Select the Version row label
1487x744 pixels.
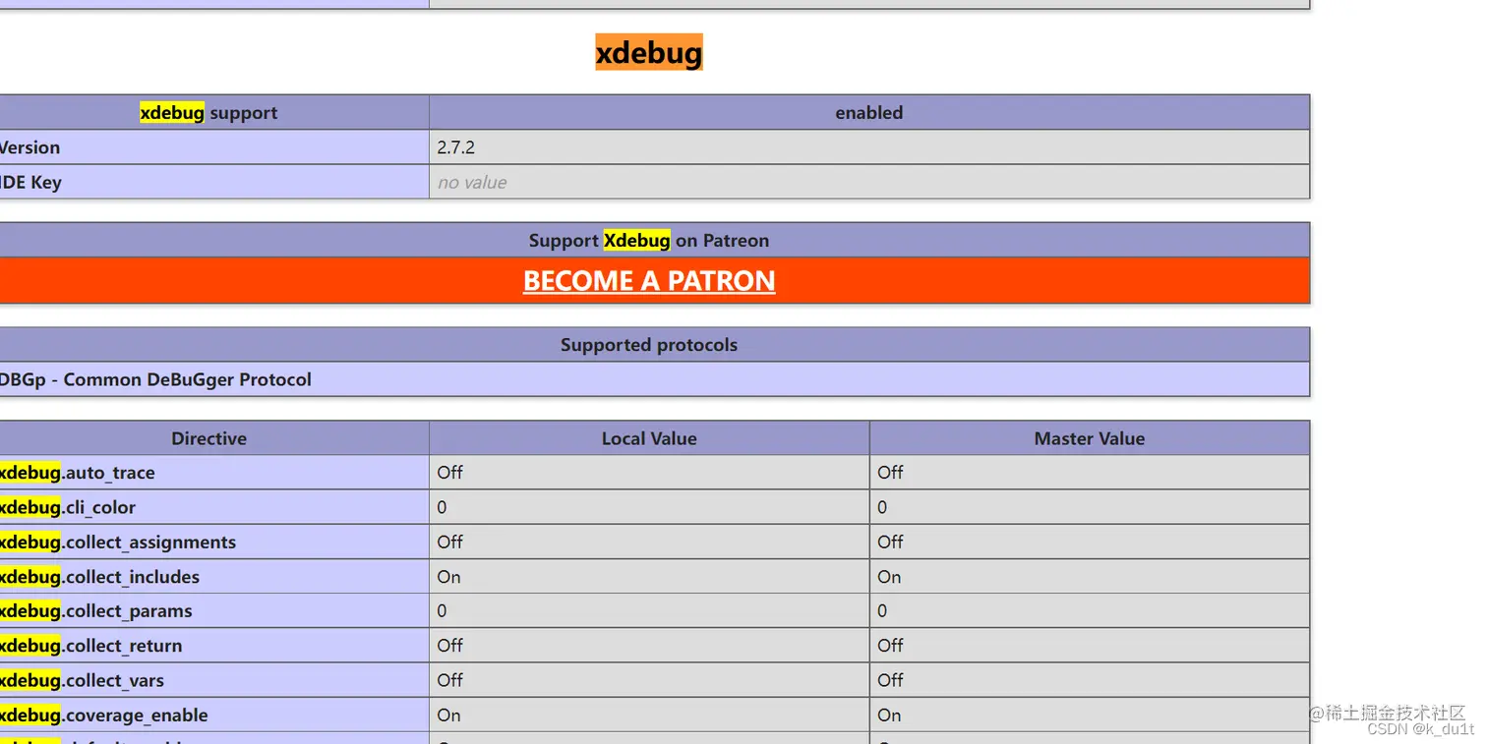214,147
